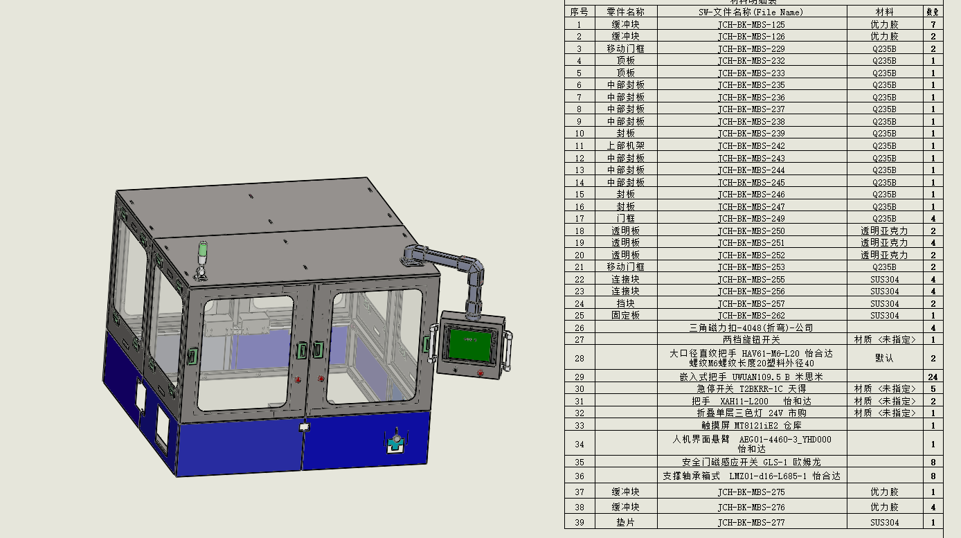Viewport: 961px width, 538px height.
Task: Click the JCH-BK-MBS-232 cell
Action: (751, 60)
